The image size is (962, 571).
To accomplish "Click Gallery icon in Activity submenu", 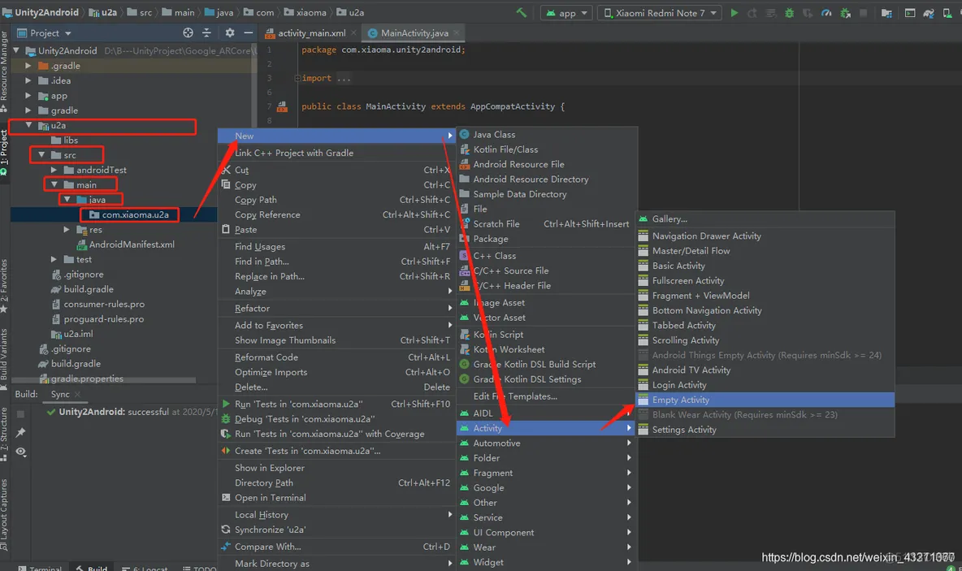I will pyautogui.click(x=643, y=219).
